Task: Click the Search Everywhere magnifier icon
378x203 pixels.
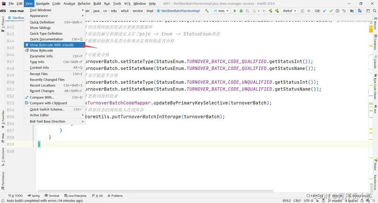Action: coord(374,11)
